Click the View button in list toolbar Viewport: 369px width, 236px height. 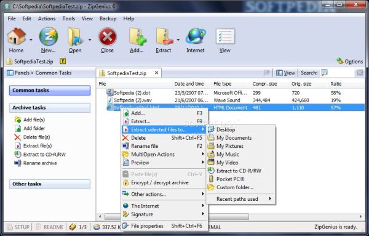(x=285, y=73)
